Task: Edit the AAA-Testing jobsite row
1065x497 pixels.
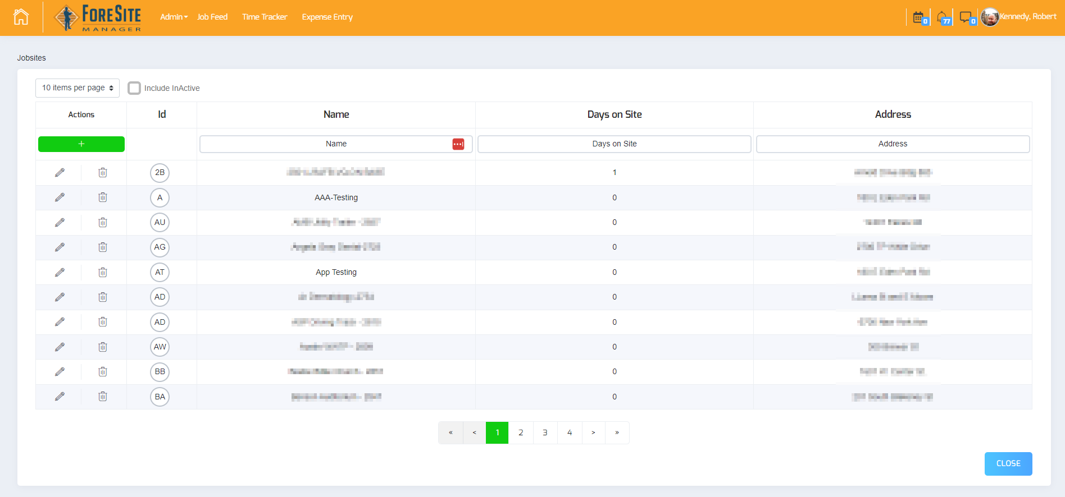Action: pos(60,197)
